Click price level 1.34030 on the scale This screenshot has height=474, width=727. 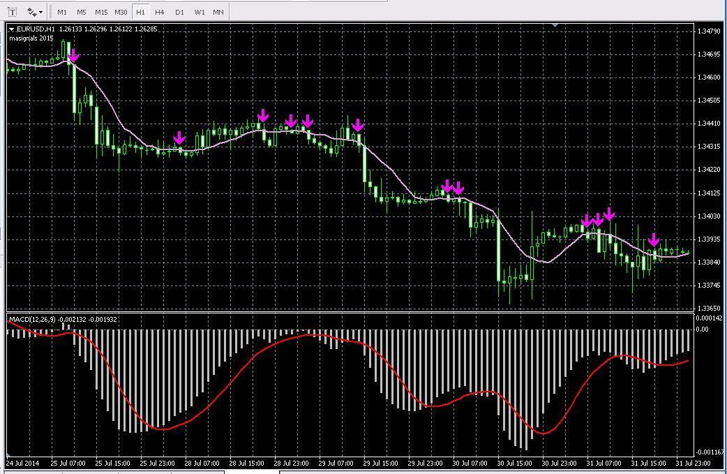tap(709, 216)
